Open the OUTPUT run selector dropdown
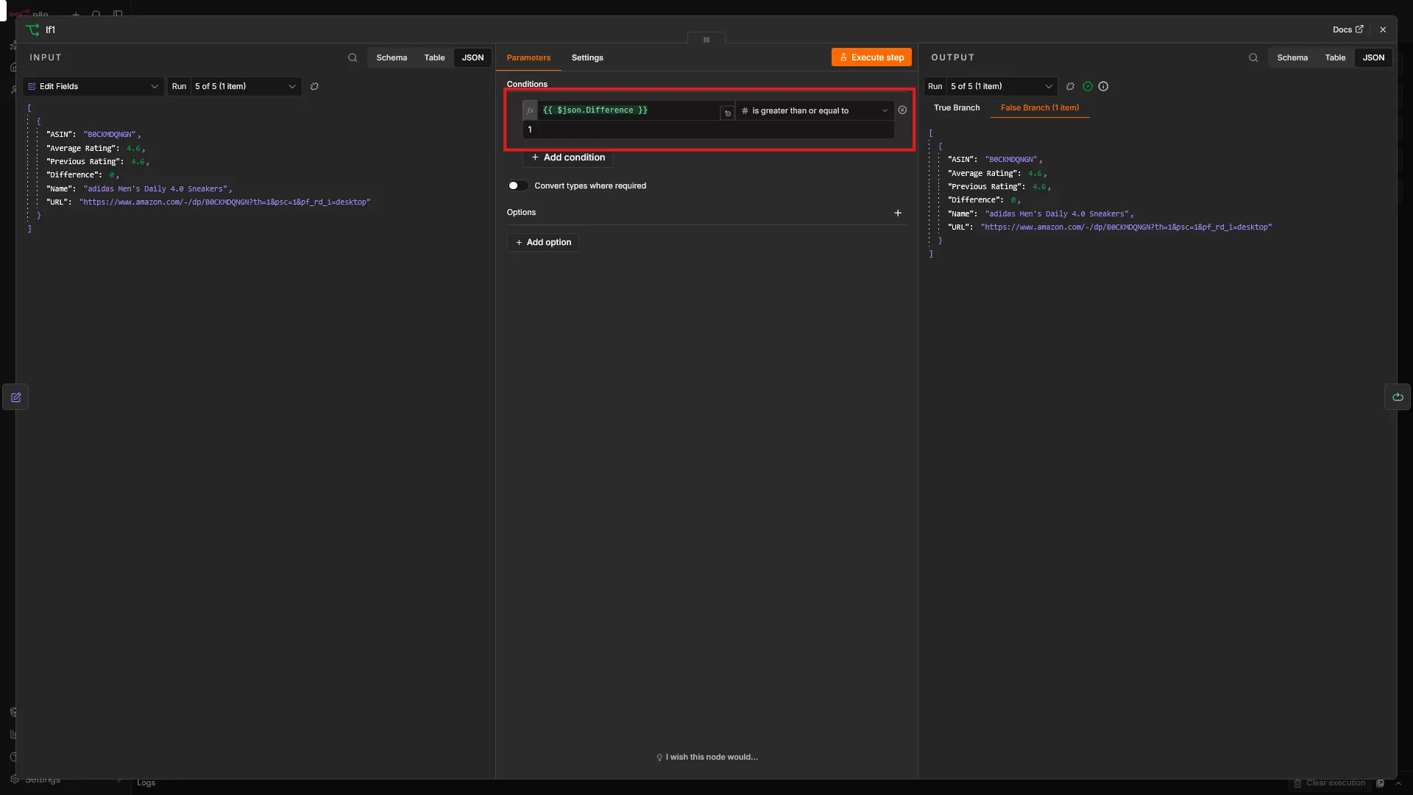The height and width of the screenshot is (795, 1413). (x=1002, y=87)
